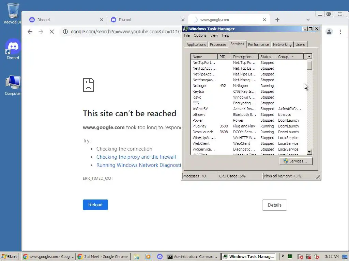
Task: Show hidden system tray icons
Action: click(x=283, y=256)
